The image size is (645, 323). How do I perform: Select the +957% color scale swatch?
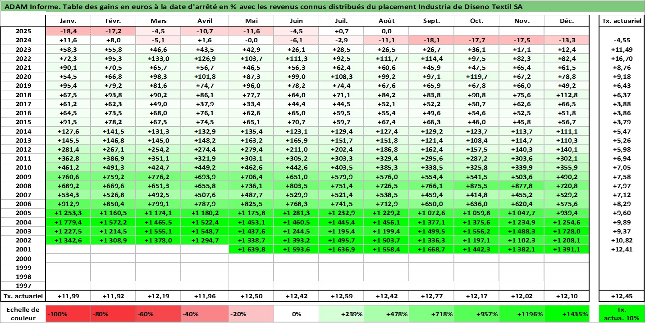pos(476,314)
